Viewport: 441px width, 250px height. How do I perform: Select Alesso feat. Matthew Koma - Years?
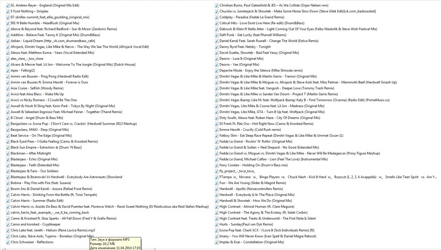[52, 53]
